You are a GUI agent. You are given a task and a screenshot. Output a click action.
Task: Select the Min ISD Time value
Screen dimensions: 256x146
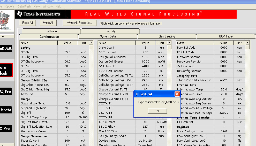pyautogui.click(x=145, y=131)
